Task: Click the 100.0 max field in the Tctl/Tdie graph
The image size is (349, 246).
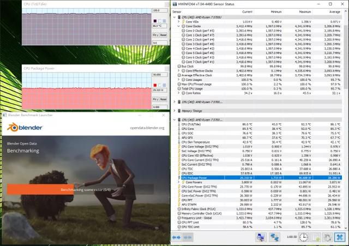Action: [x=160, y=10]
